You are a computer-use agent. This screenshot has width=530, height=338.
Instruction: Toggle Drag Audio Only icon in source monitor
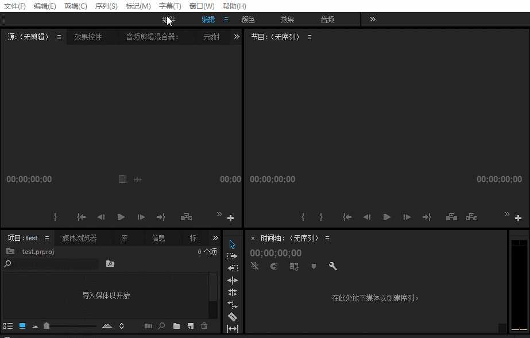[x=138, y=179]
